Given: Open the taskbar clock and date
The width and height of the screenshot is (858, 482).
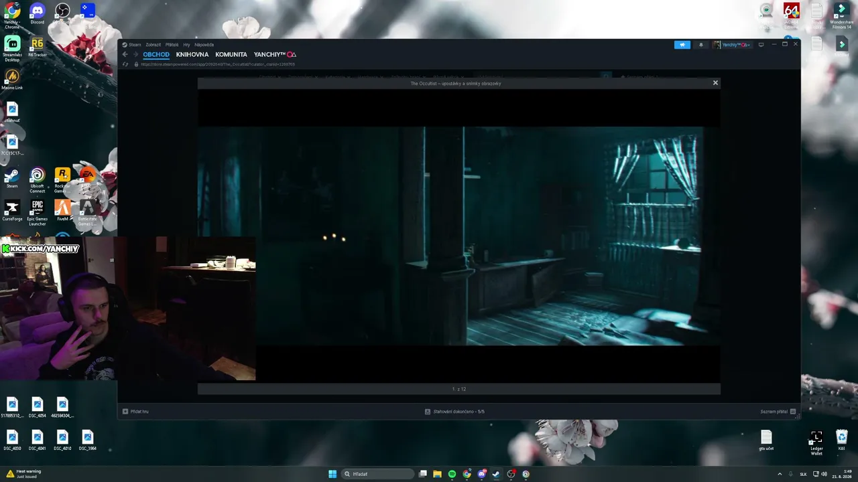Looking at the screenshot, I should click(842, 474).
